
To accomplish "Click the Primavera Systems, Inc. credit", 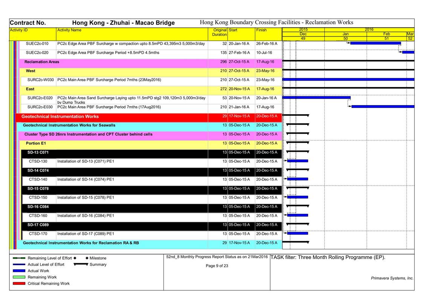I will (x=392, y=278).
